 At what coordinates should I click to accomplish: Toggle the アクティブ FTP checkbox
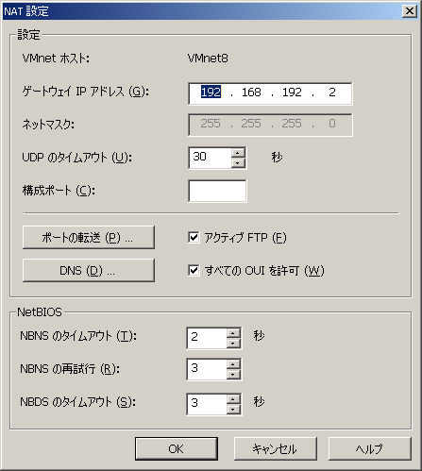click(194, 237)
